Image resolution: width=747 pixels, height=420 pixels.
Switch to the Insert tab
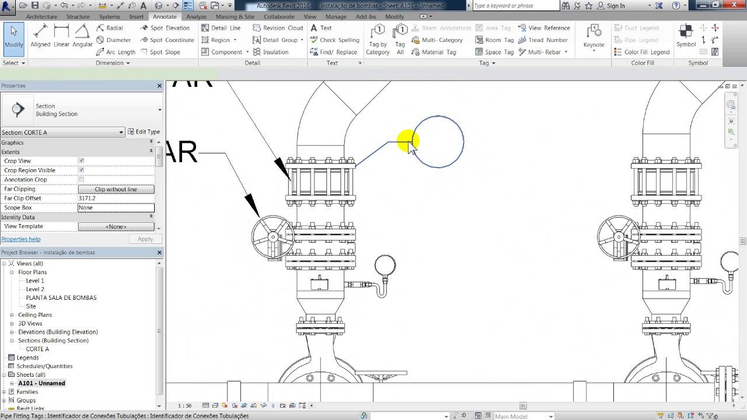(x=137, y=17)
